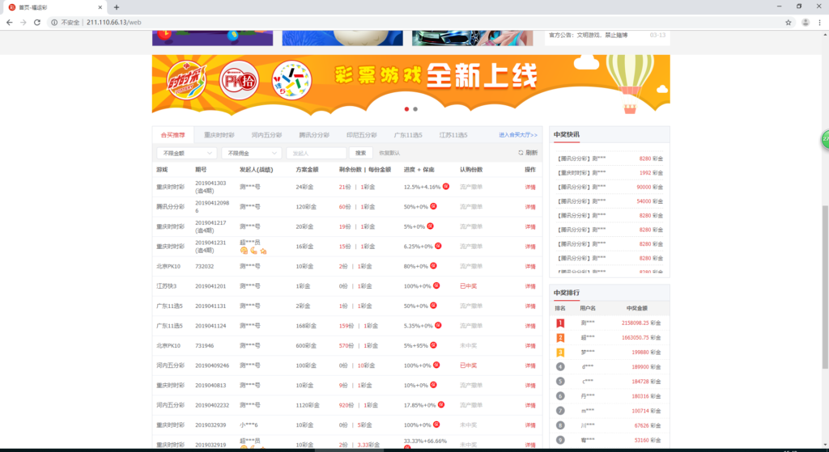Select the 腾讯分分彩 tab
The image size is (829, 452).
313,135
